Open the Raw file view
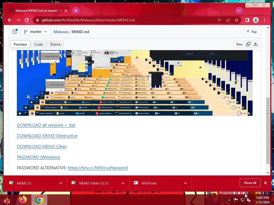 [239, 44]
